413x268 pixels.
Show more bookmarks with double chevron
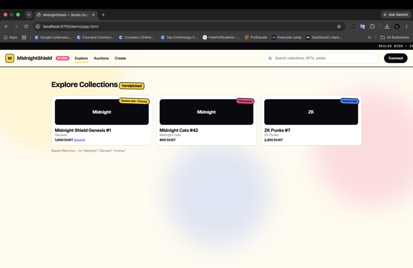click(x=369, y=37)
